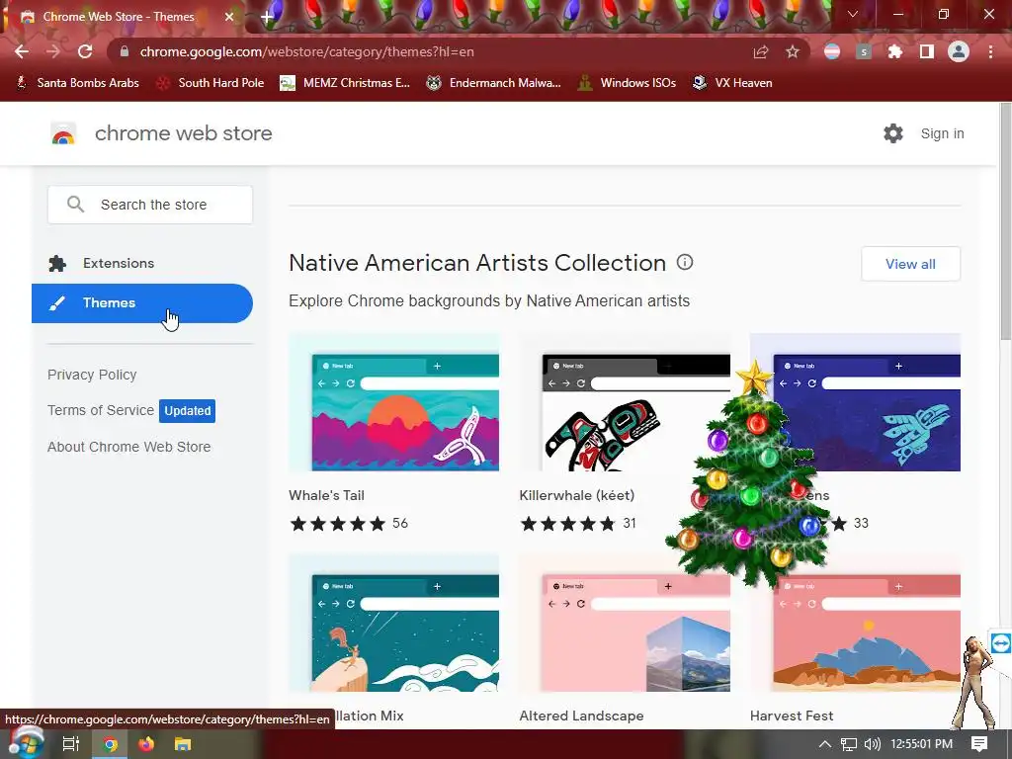The image size is (1012, 759).
Task: Click the search magnifier icon
Action: tap(75, 205)
